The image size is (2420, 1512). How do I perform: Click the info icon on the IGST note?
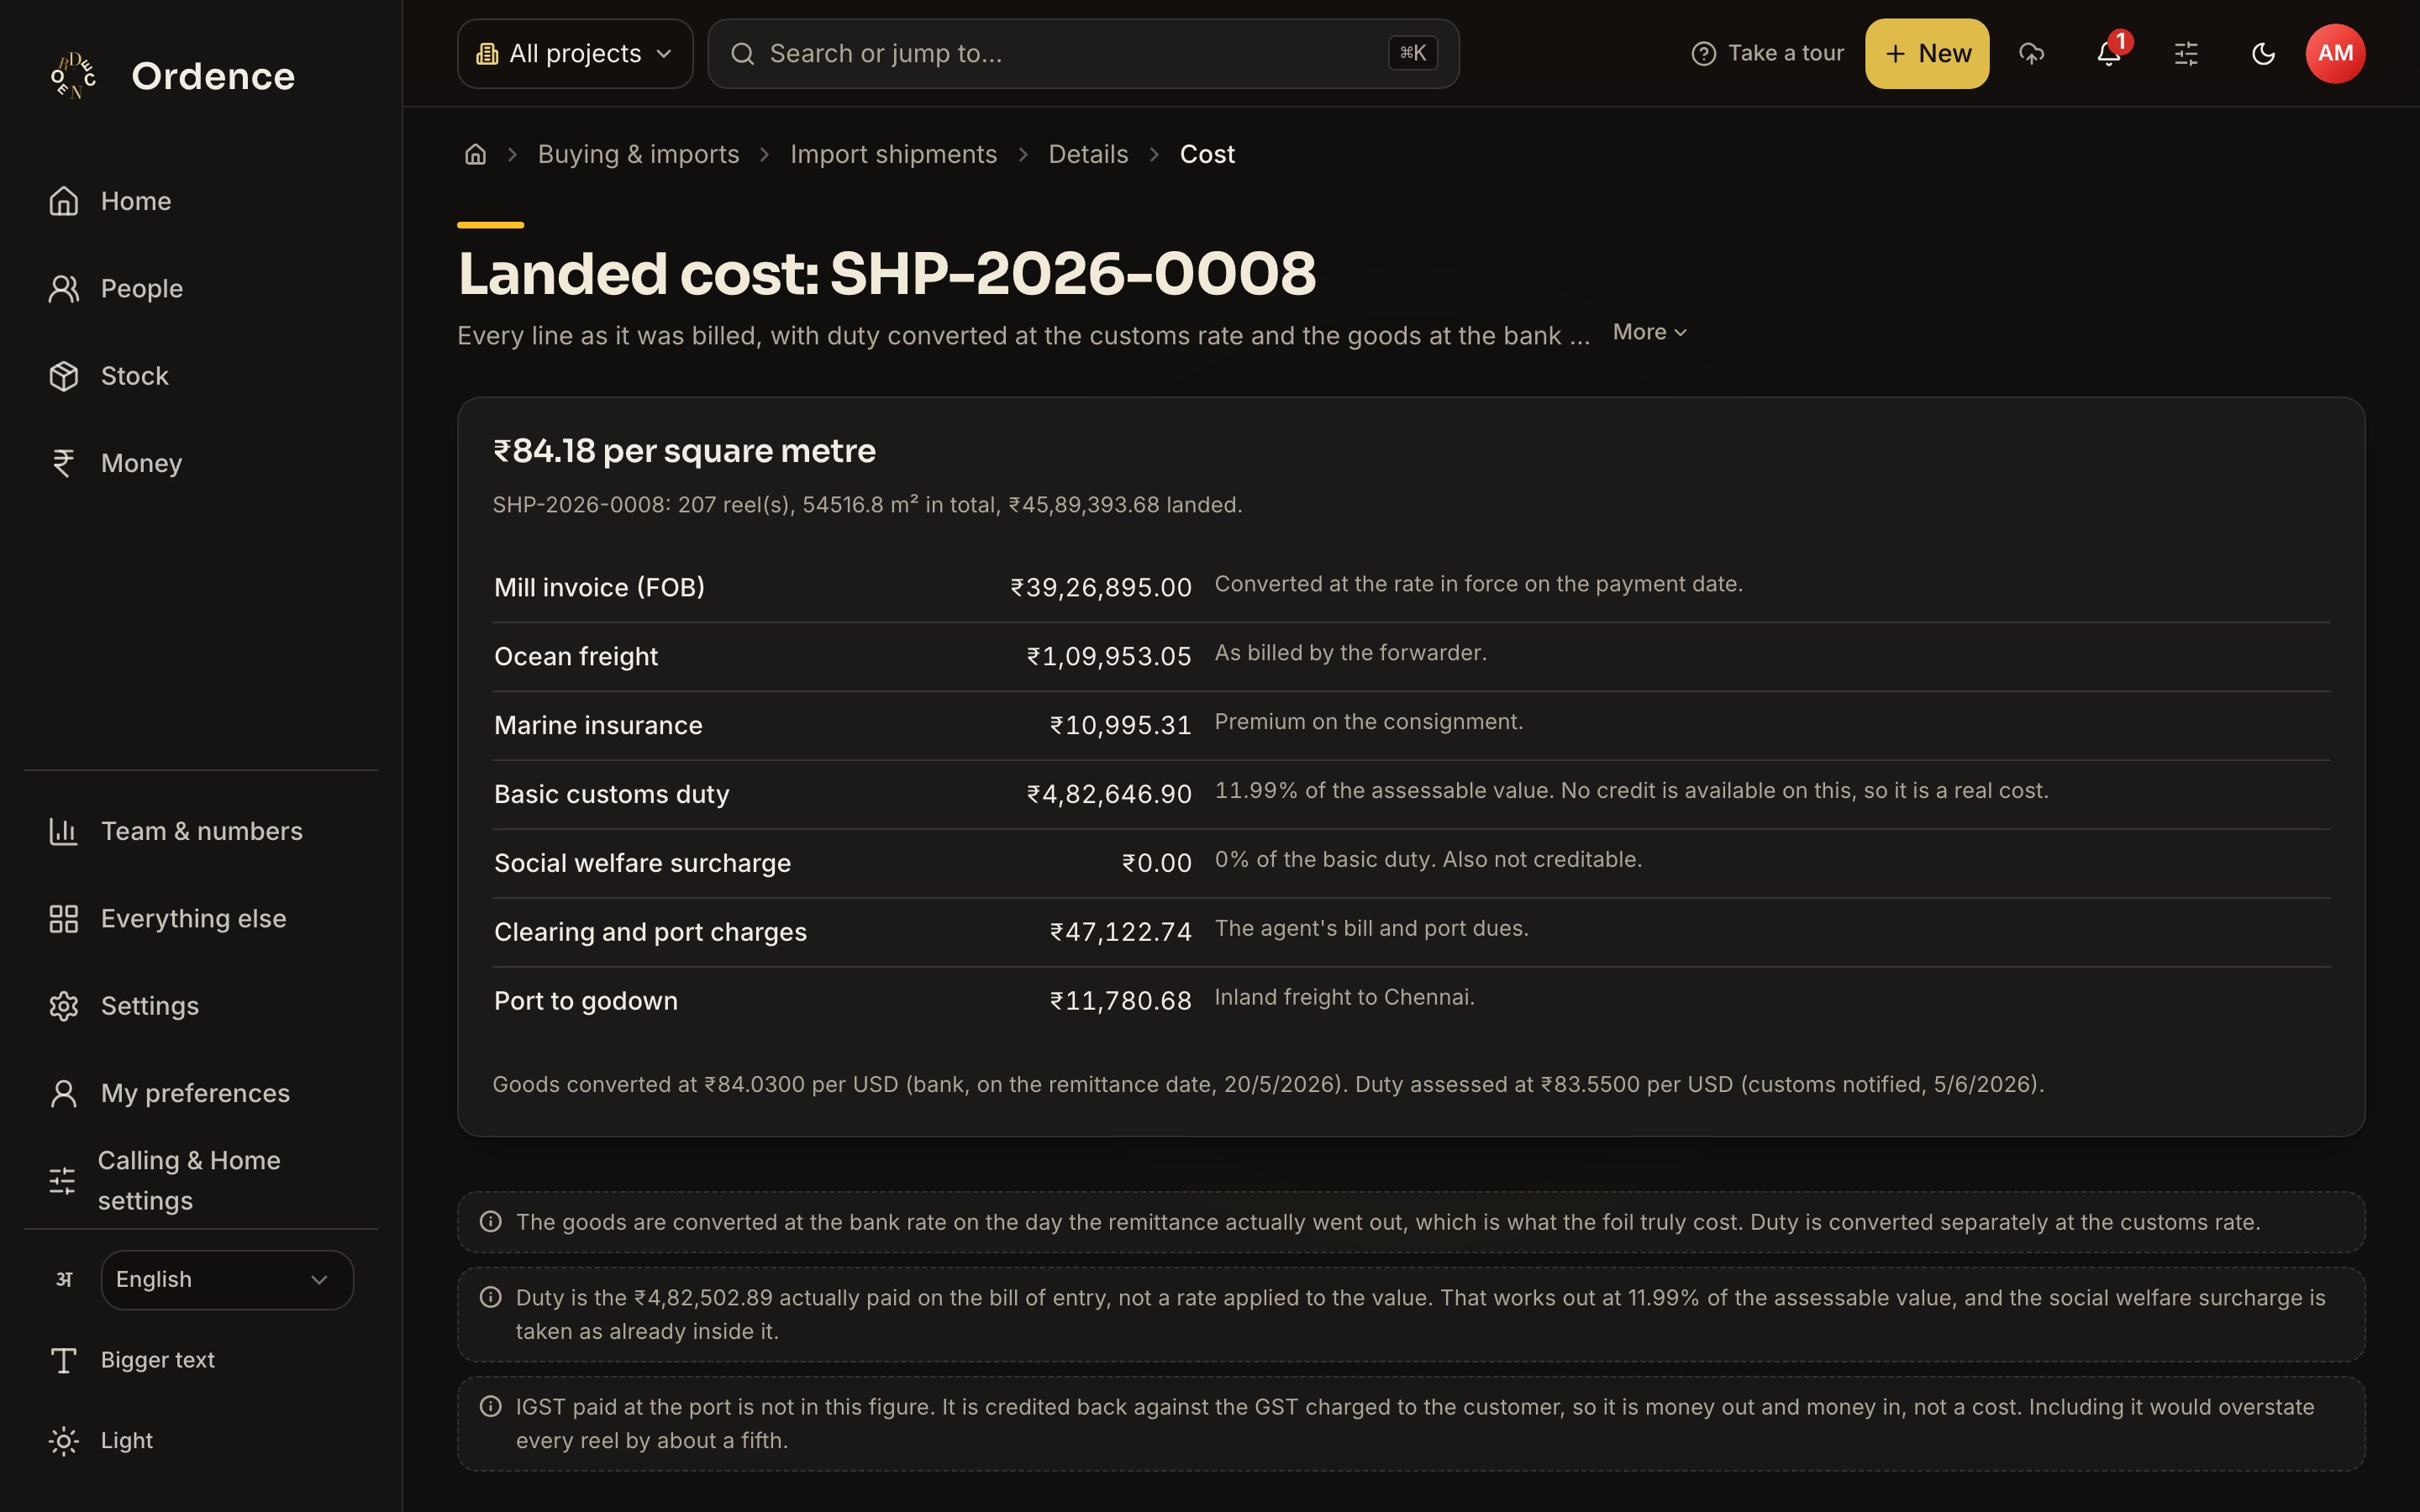[x=490, y=1406]
